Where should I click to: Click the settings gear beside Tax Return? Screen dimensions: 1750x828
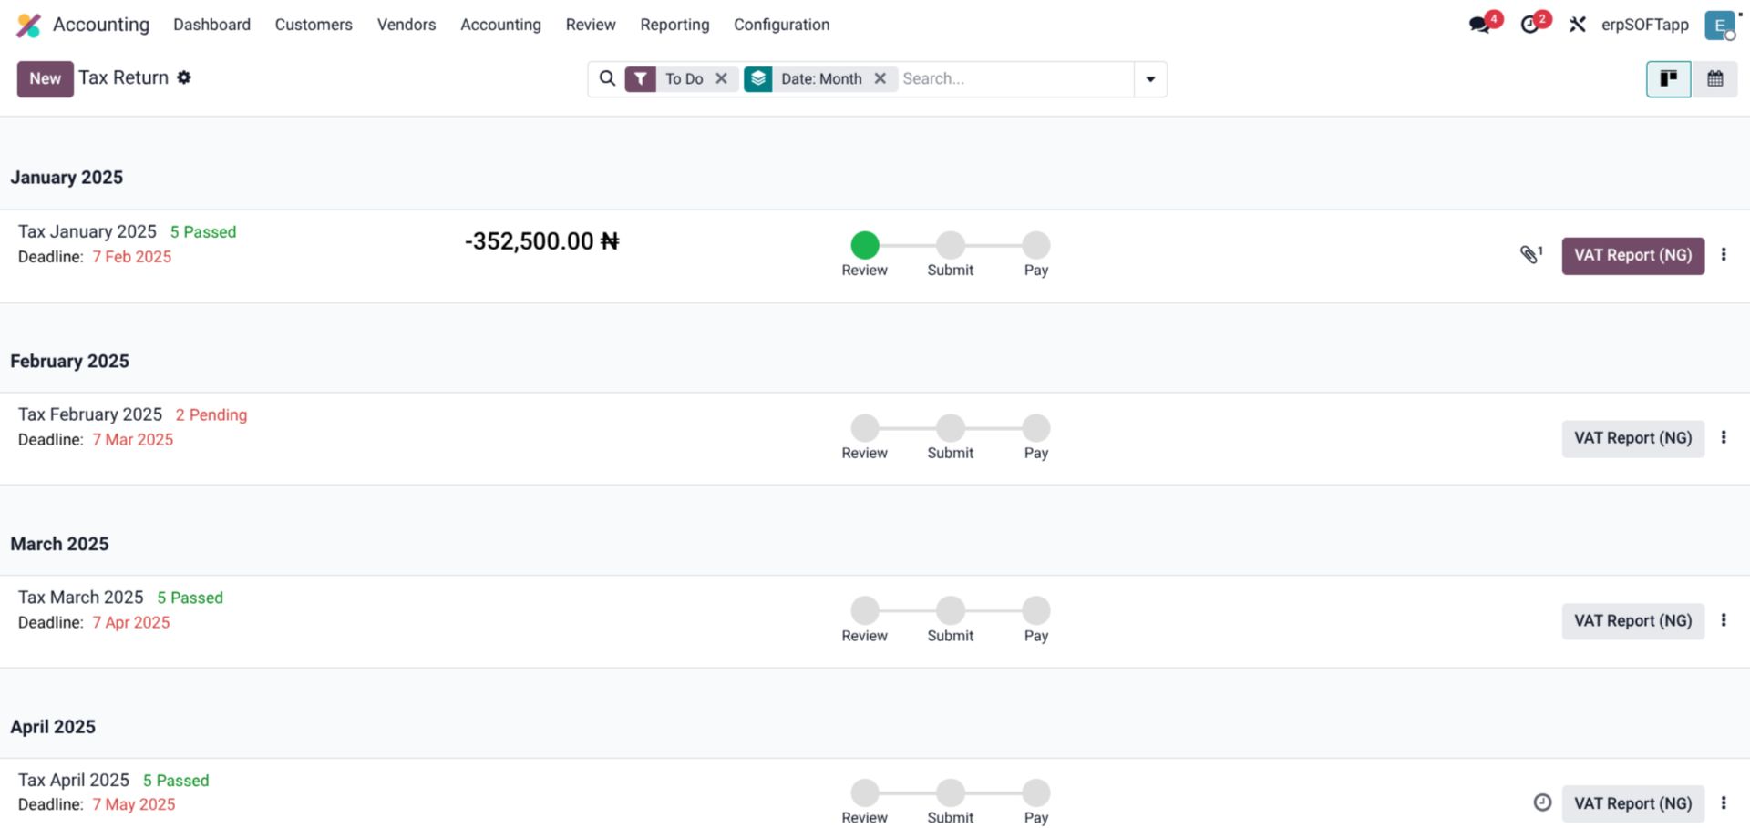click(184, 77)
